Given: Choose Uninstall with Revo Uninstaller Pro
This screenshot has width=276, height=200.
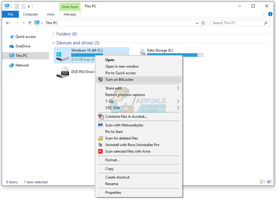Looking at the screenshot, I should coord(139,145).
